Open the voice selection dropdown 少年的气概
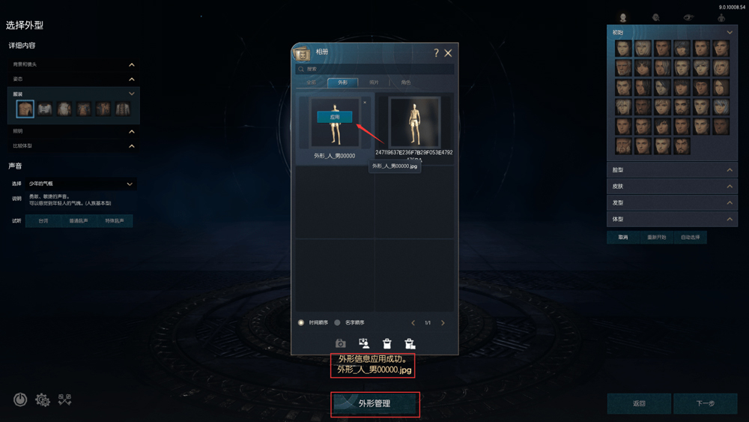The height and width of the screenshot is (422, 749). pyautogui.click(x=81, y=184)
